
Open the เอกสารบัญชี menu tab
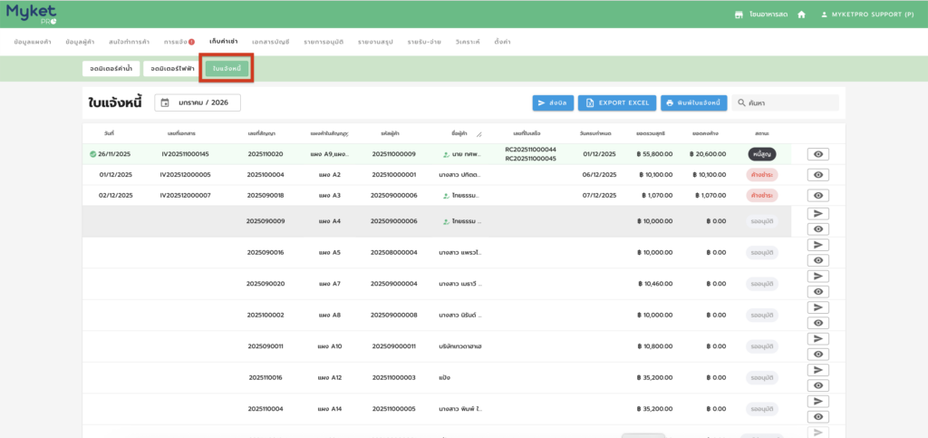[270, 42]
